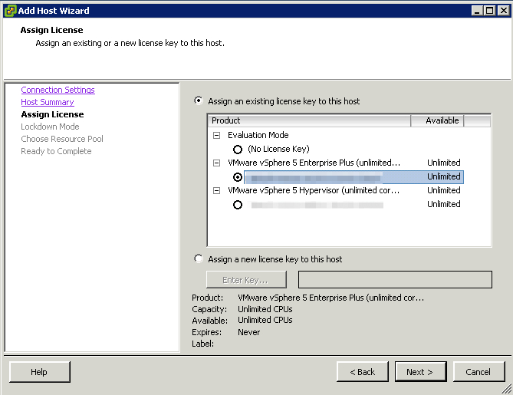The width and height of the screenshot is (513, 395).
Task: Click the Ready to Complete step
Action: (x=56, y=151)
